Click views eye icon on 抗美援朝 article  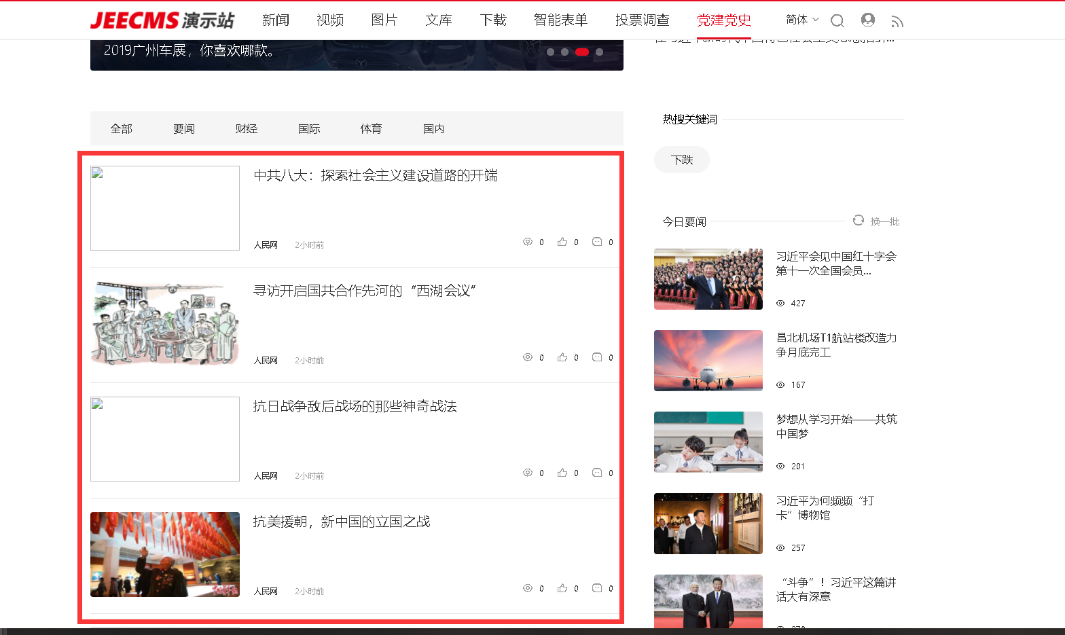coord(528,588)
